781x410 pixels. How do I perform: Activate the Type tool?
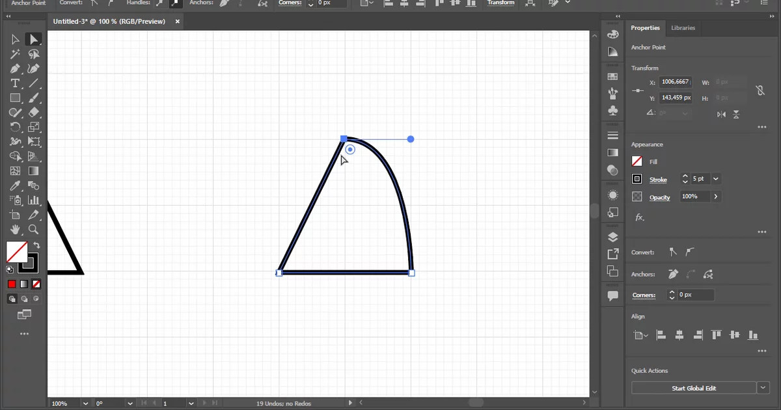click(15, 83)
